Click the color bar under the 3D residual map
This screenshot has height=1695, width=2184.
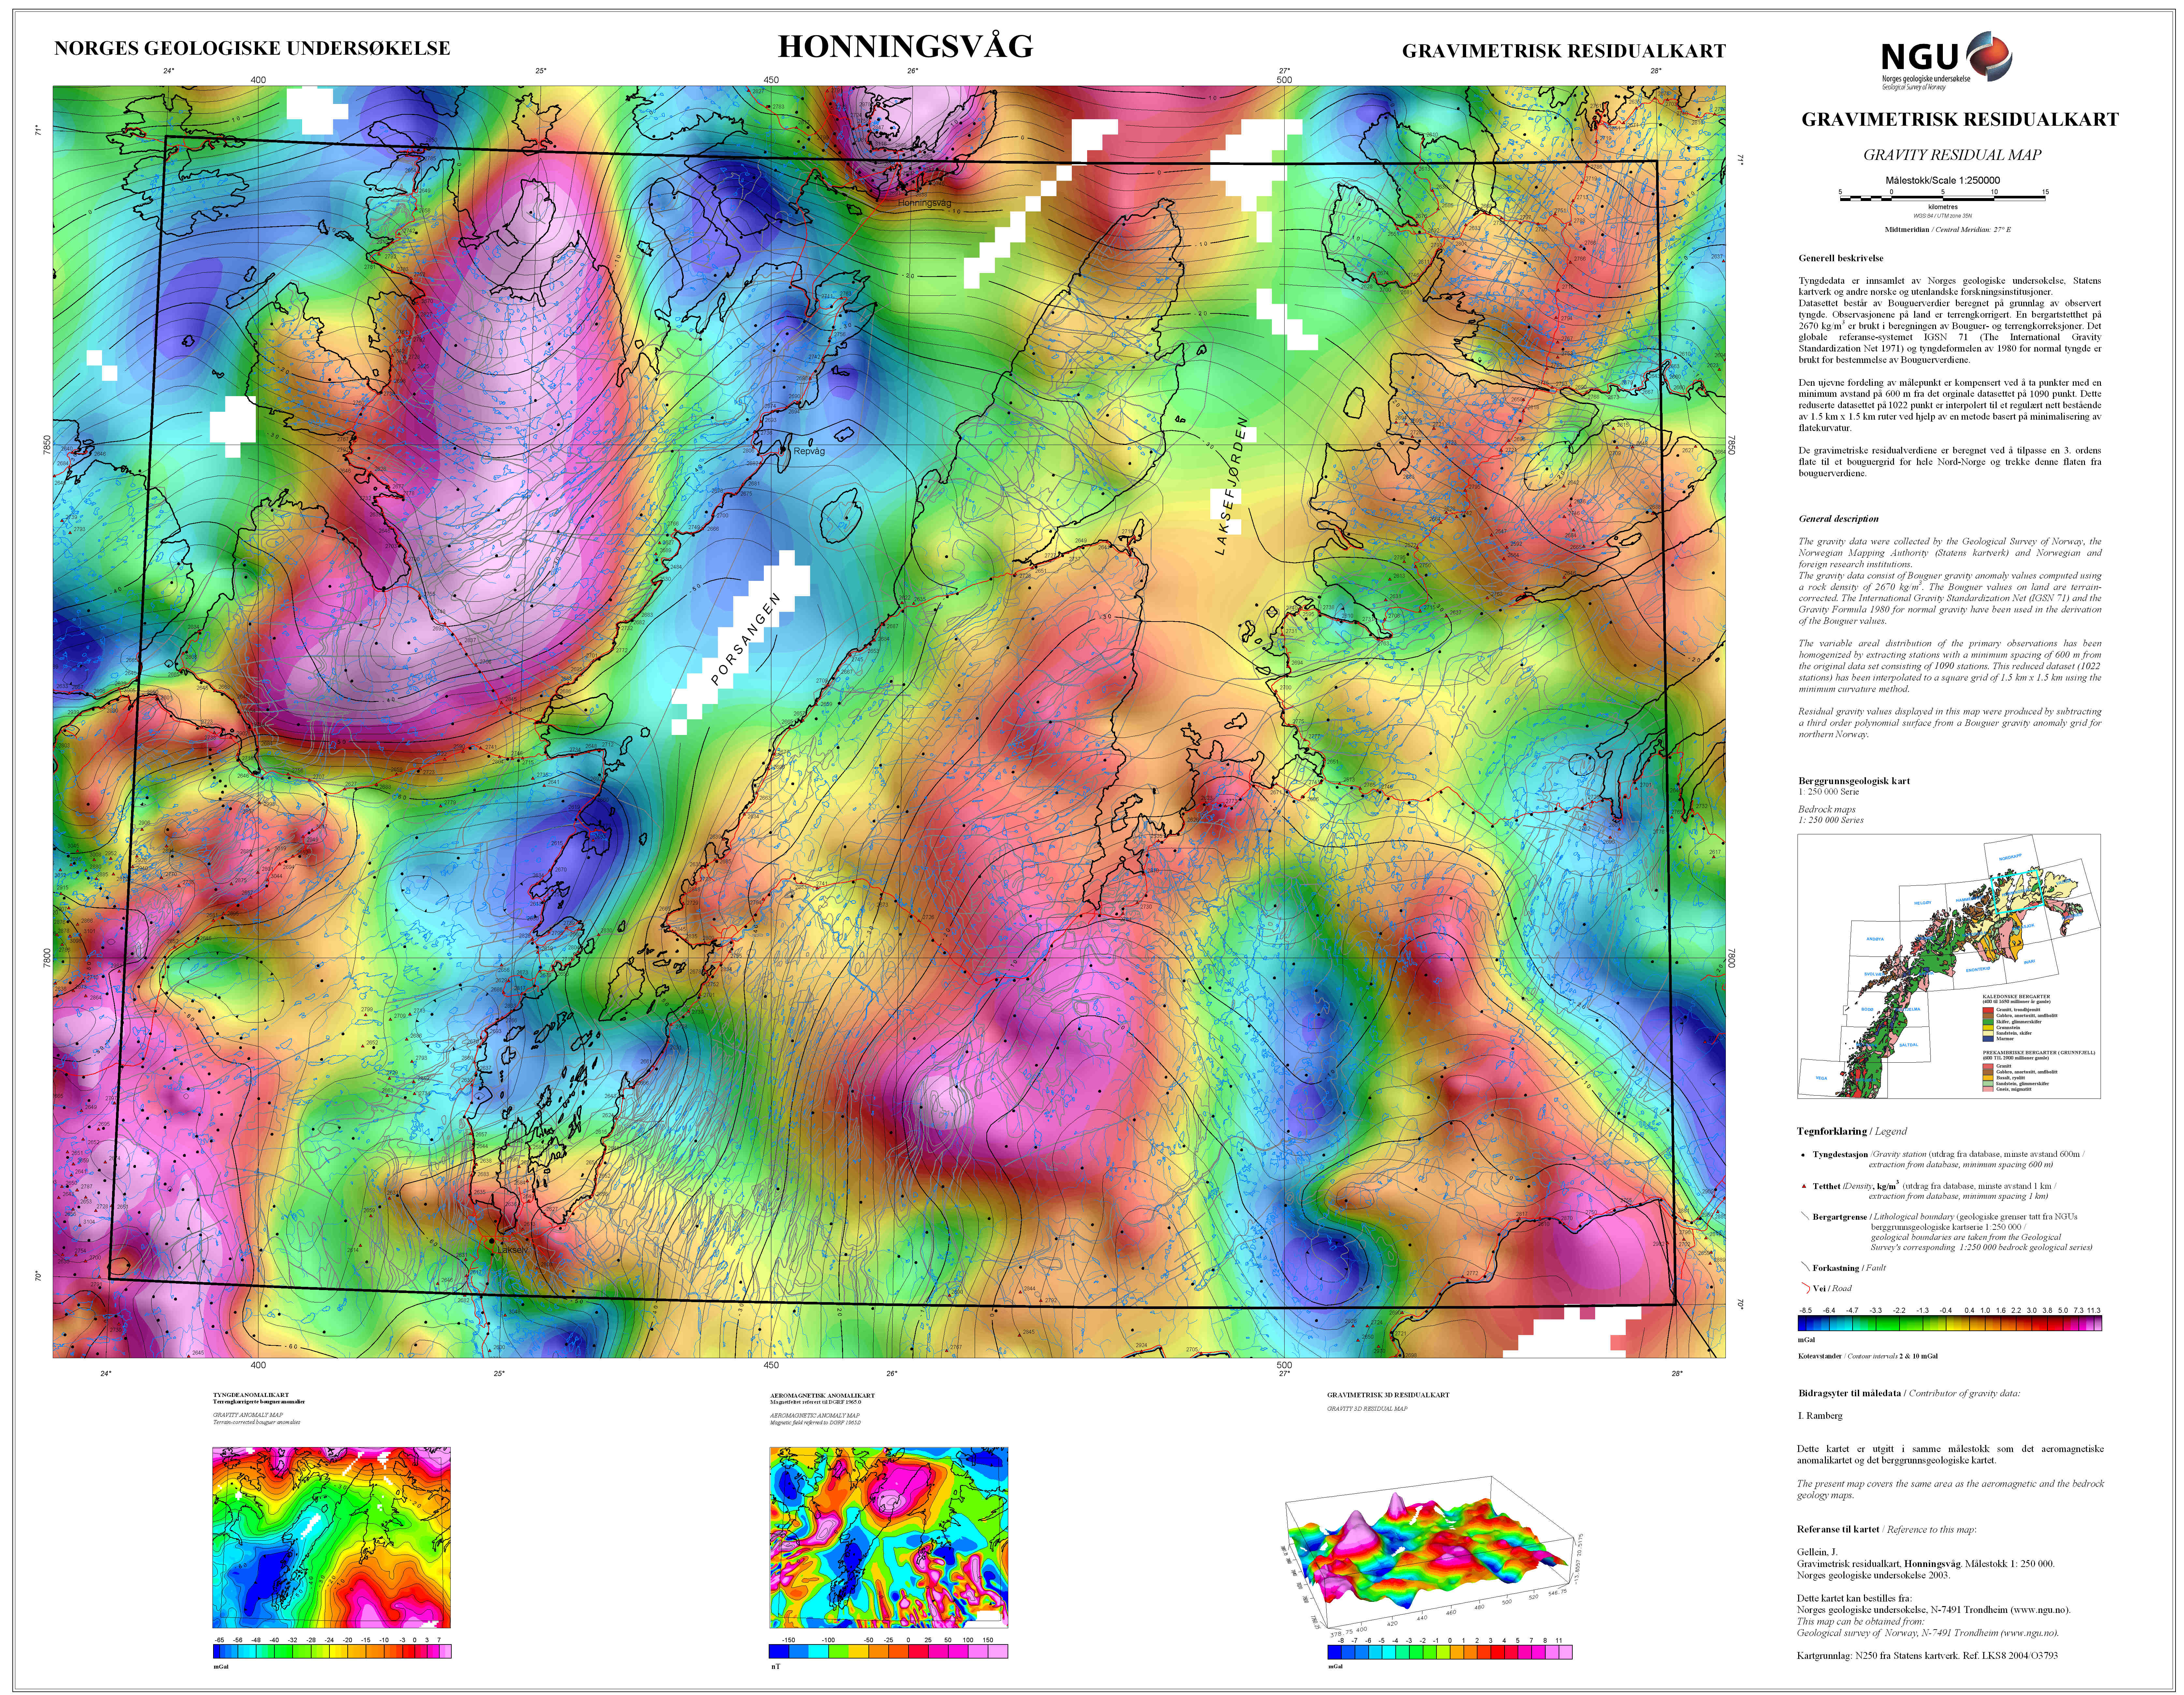[x=1450, y=1652]
